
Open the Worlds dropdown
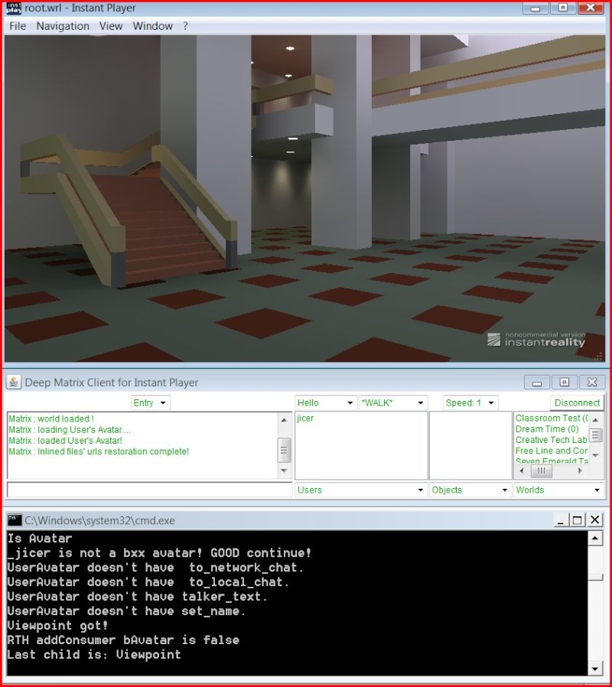[x=558, y=490]
